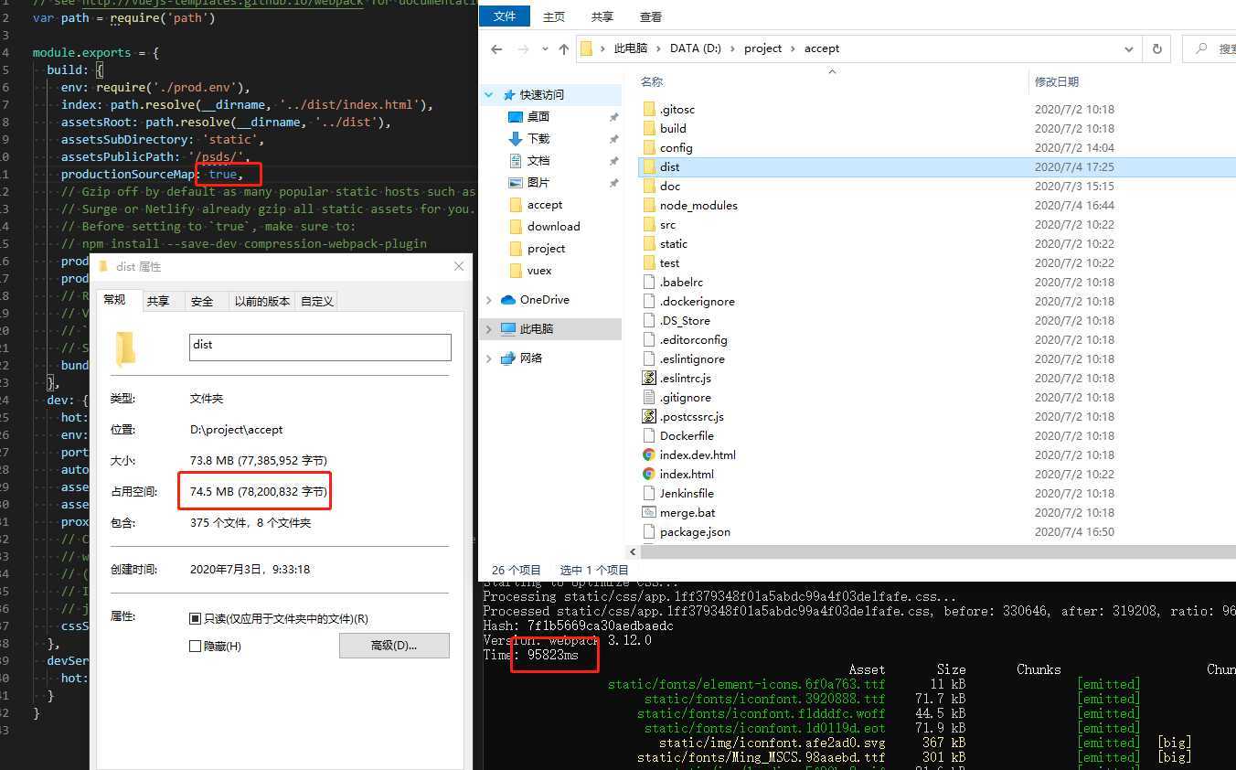Select 文档 in the navigation pane
The image size is (1236, 770).
point(538,160)
